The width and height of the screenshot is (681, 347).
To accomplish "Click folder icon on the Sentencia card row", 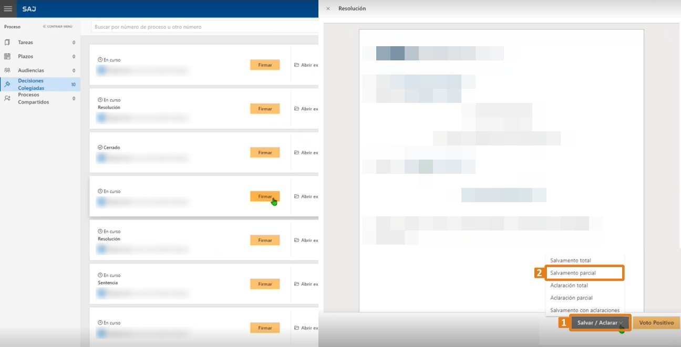I will coord(296,284).
